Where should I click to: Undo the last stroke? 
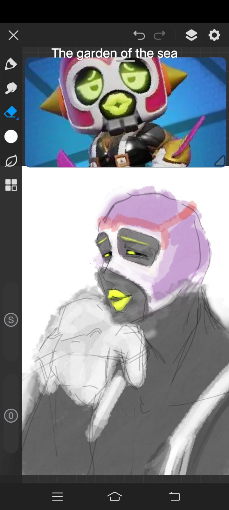(x=139, y=35)
